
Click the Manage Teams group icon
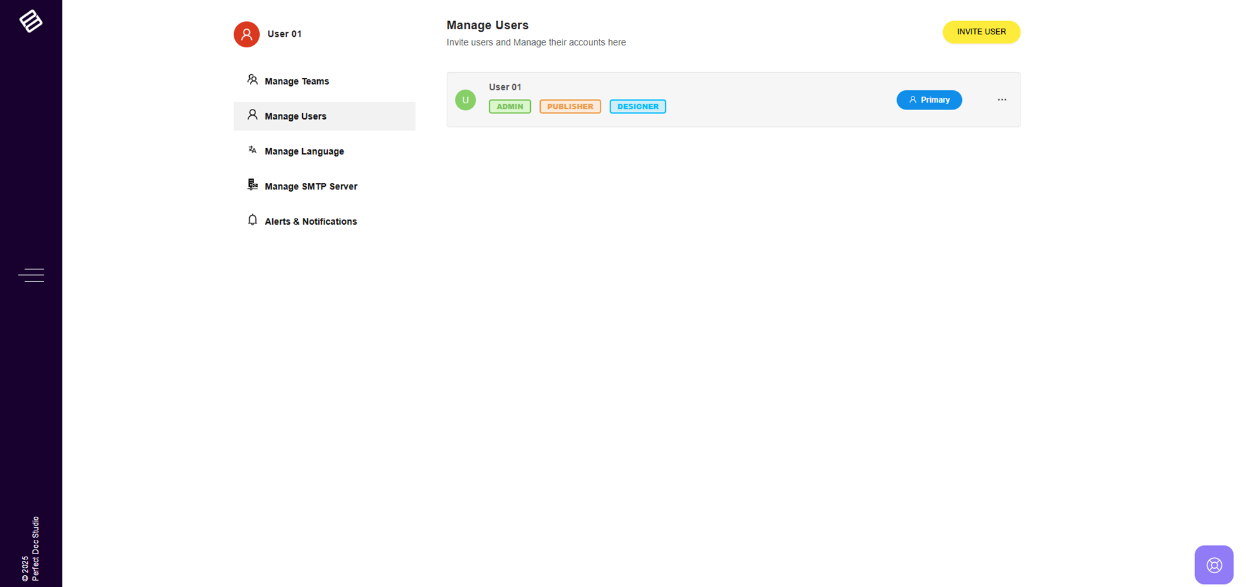pyautogui.click(x=252, y=80)
